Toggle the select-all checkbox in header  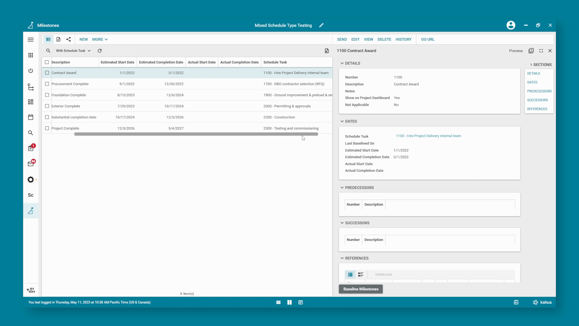(x=47, y=62)
